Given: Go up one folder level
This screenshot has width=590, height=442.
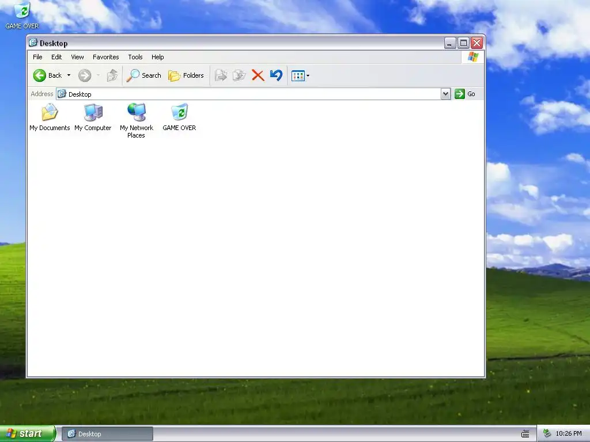Looking at the screenshot, I should coord(112,75).
